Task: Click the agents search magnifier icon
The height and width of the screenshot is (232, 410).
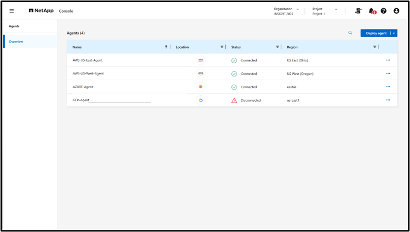Action: pyautogui.click(x=350, y=33)
